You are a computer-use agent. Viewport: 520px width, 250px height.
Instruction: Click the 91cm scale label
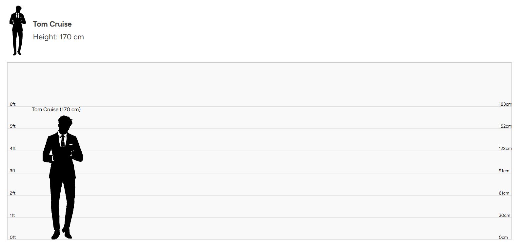504,171
